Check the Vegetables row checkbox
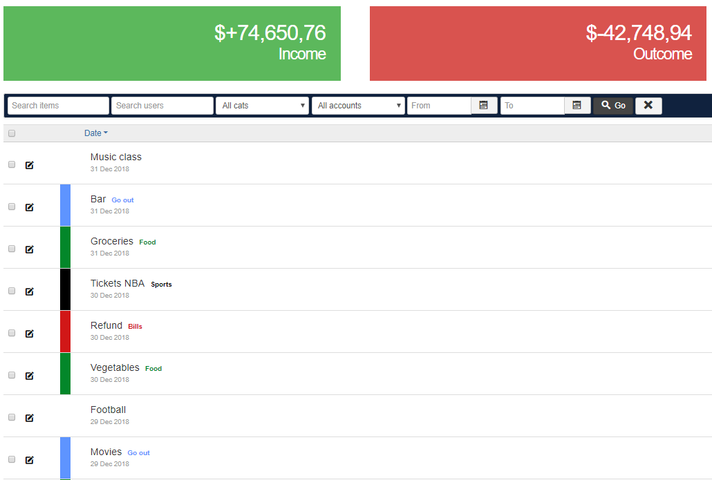712x480 pixels. click(x=12, y=375)
